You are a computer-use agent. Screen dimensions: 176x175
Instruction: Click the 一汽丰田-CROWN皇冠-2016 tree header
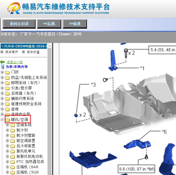click(x=24, y=46)
